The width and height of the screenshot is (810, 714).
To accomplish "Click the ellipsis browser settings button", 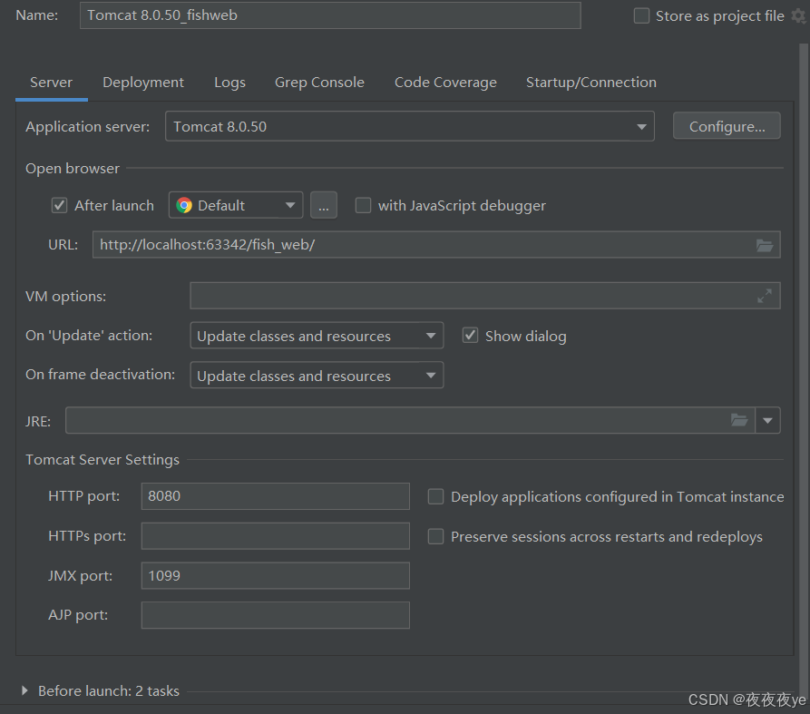I will pos(324,205).
